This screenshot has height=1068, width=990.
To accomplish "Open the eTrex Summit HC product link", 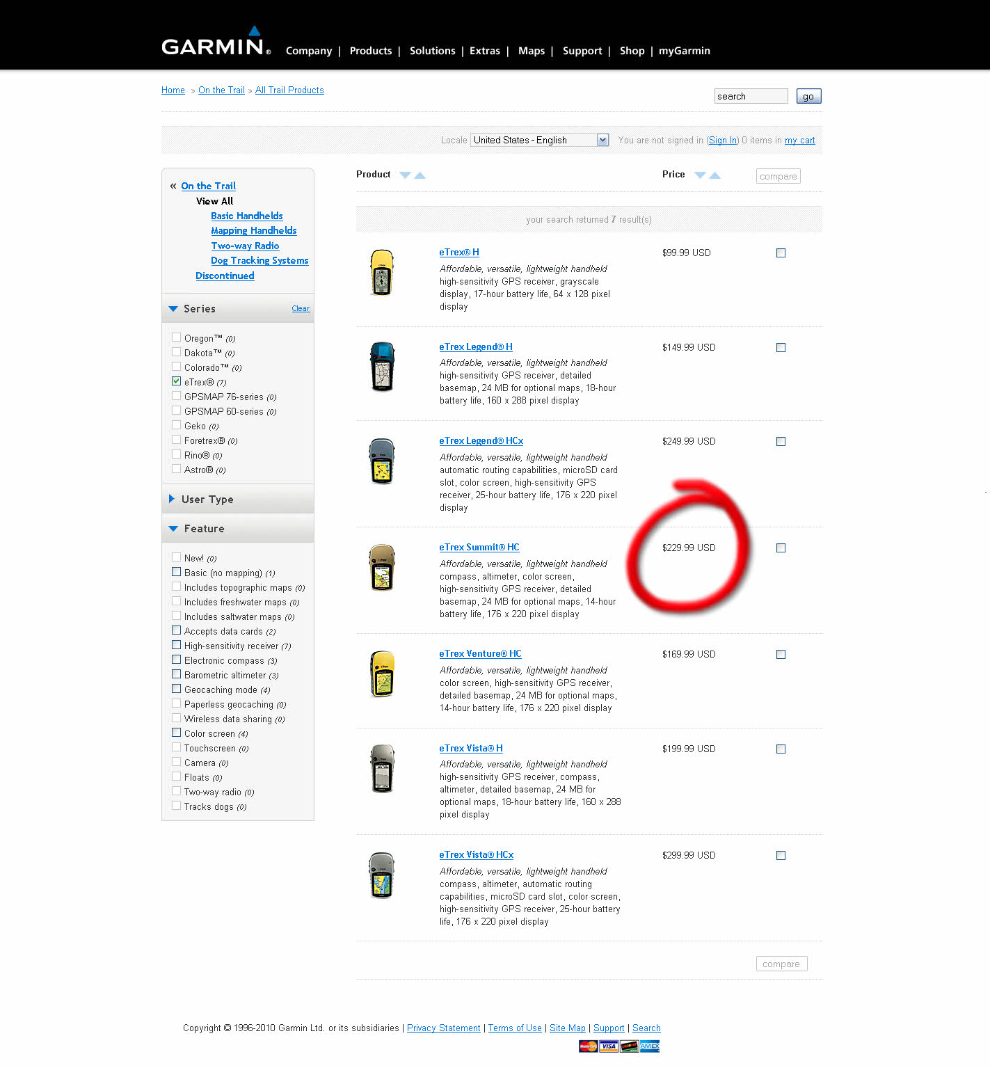I will (479, 548).
